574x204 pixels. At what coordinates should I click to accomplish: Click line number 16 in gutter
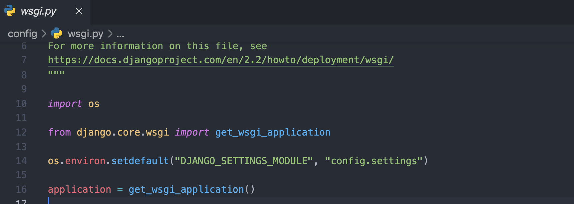pyautogui.click(x=21, y=189)
